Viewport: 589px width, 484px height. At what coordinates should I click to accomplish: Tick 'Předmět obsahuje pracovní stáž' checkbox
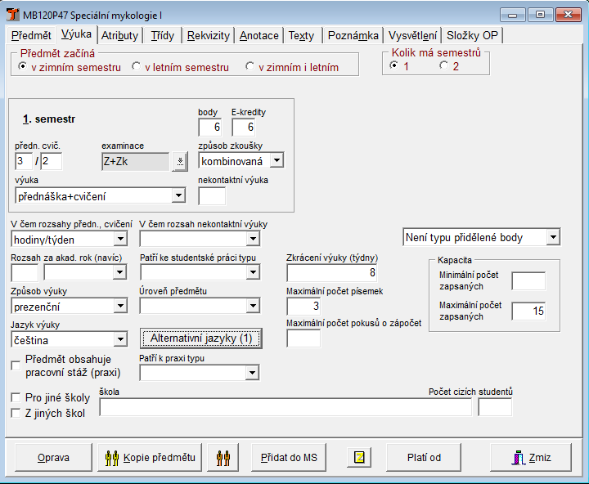pyautogui.click(x=16, y=365)
